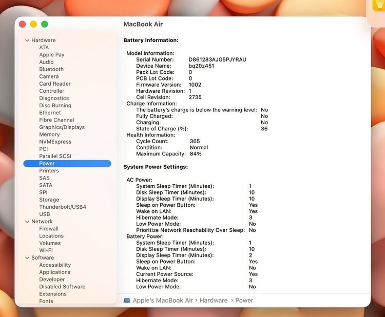Select Volumes under Network
The width and height of the screenshot is (385, 317).
(50, 243)
